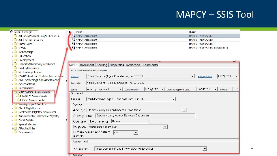Click the Address/Phone/Email folder icon

pos(16,36)
